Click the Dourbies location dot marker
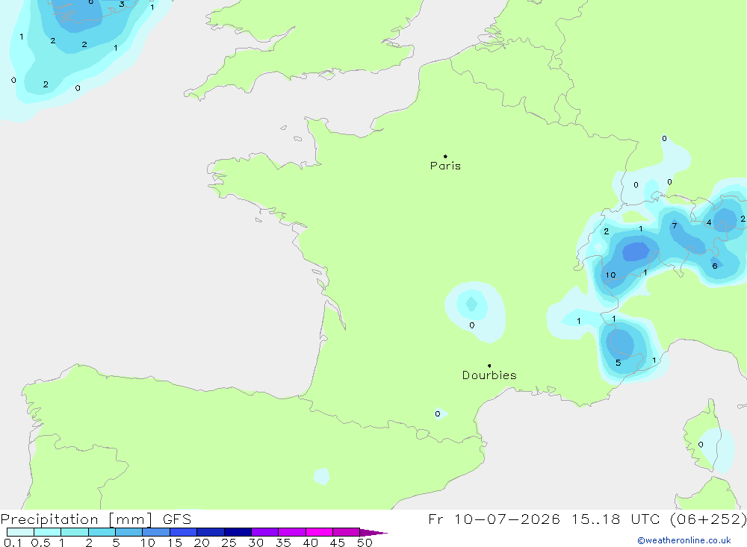This screenshot has height=547, width=747. coord(489,366)
